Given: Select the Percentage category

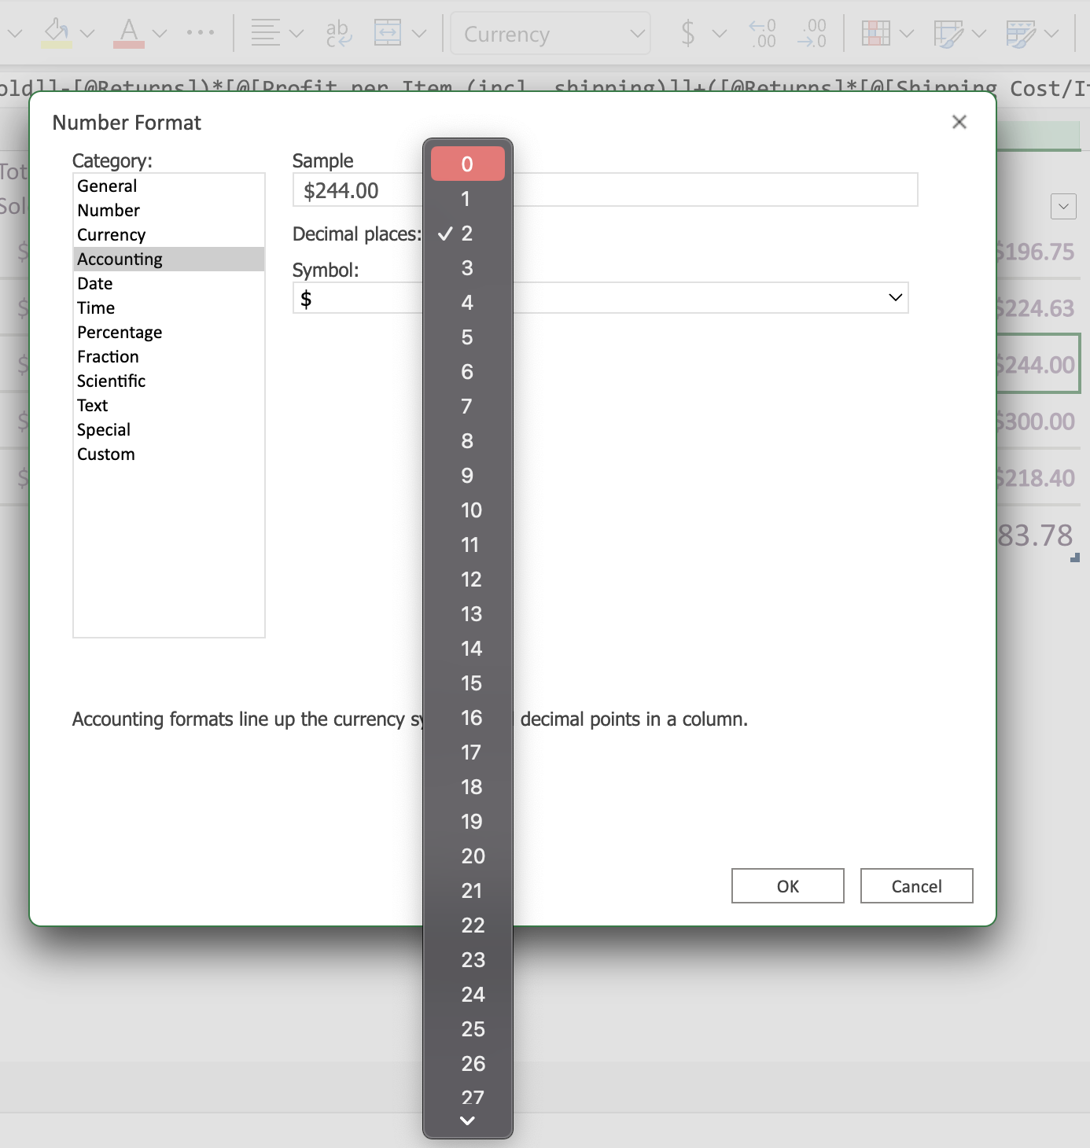Looking at the screenshot, I should tap(120, 333).
